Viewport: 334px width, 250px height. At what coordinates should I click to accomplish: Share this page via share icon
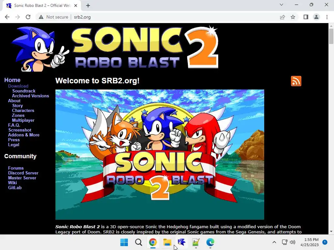pos(282,17)
